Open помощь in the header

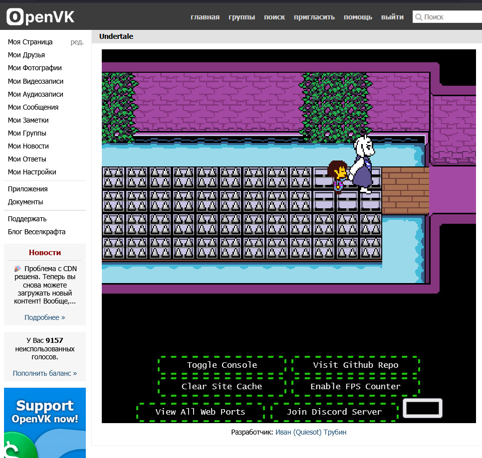coord(358,17)
